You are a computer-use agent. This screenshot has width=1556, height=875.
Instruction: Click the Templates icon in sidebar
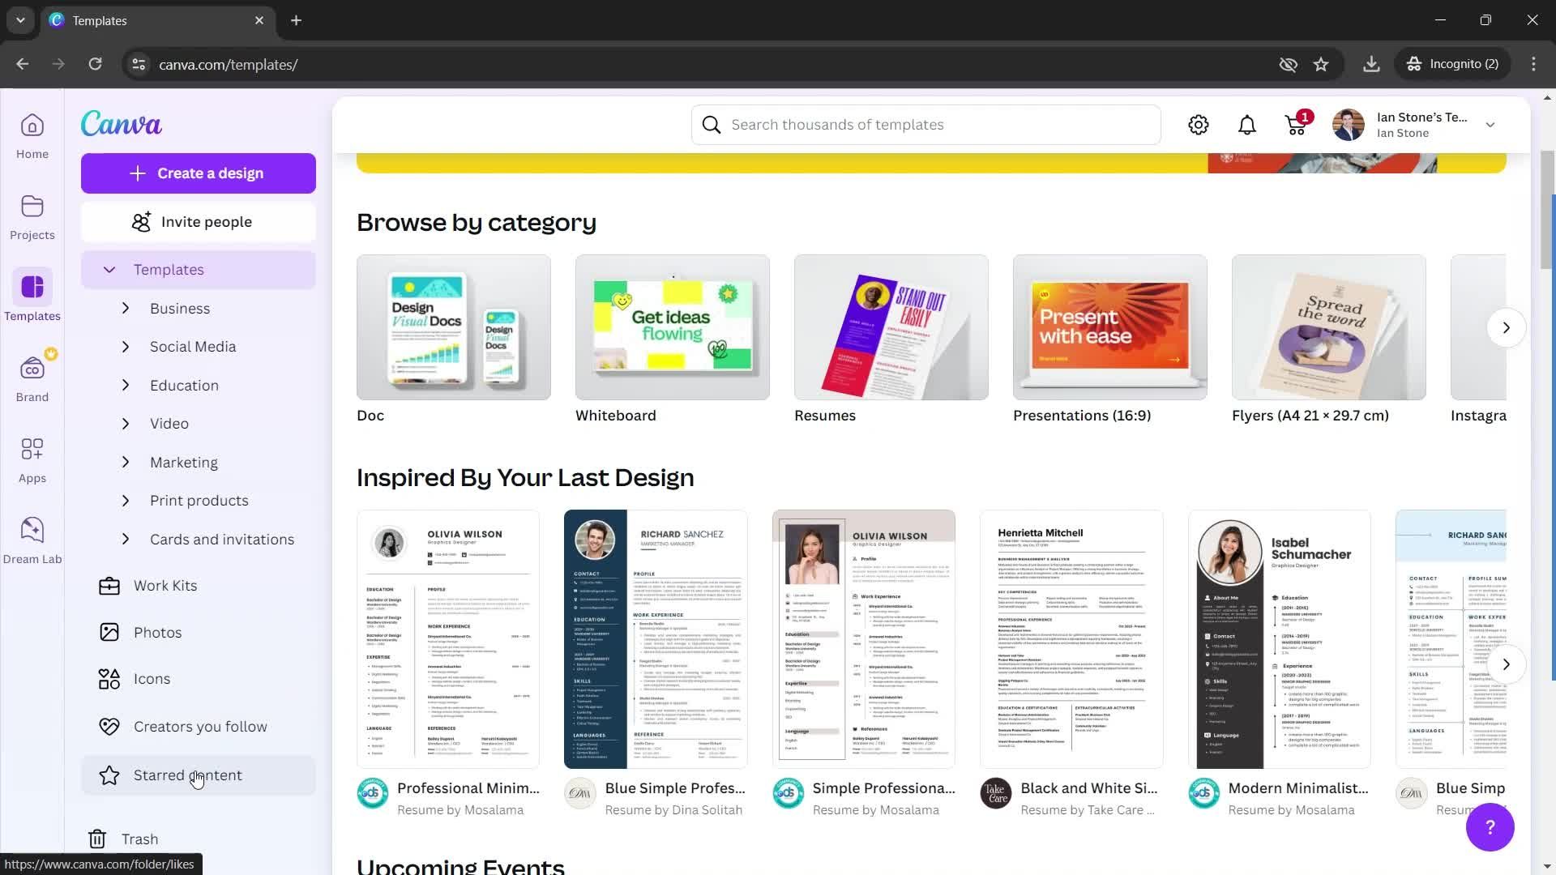[32, 288]
